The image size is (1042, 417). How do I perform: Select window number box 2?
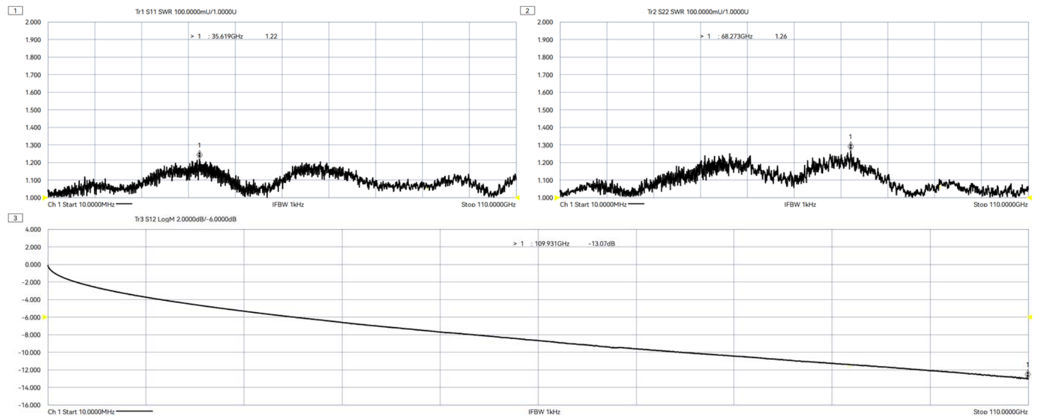pos(528,10)
